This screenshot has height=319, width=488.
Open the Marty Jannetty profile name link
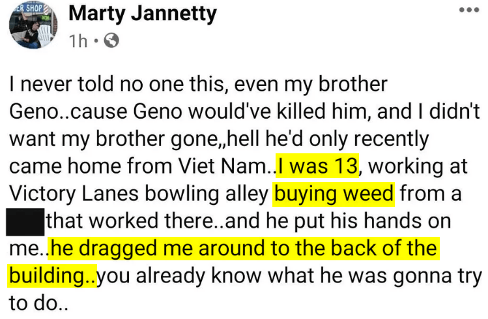(x=143, y=14)
